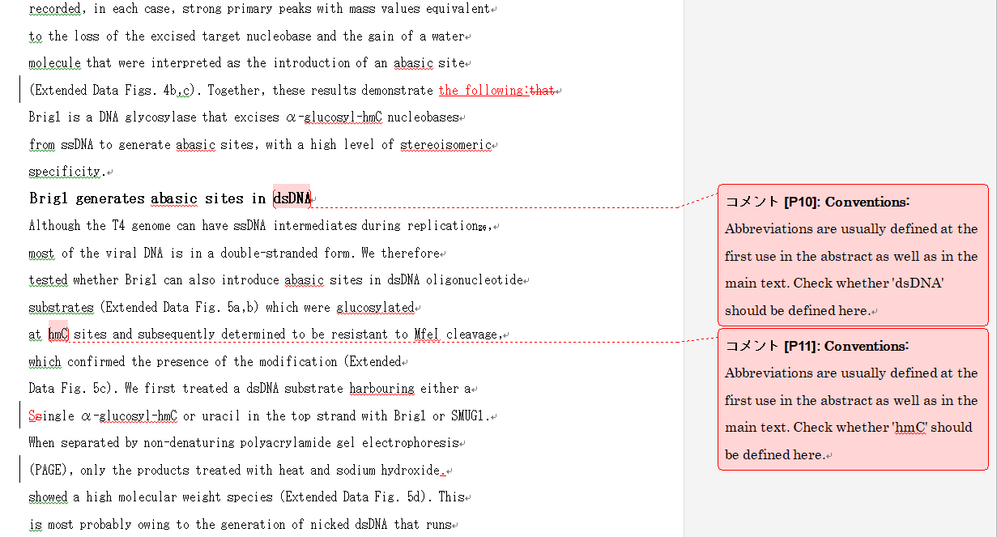This screenshot has height=537, width=997.
Task: Click the word 'Although' starting the paragraph
Action: pos(55,226)
